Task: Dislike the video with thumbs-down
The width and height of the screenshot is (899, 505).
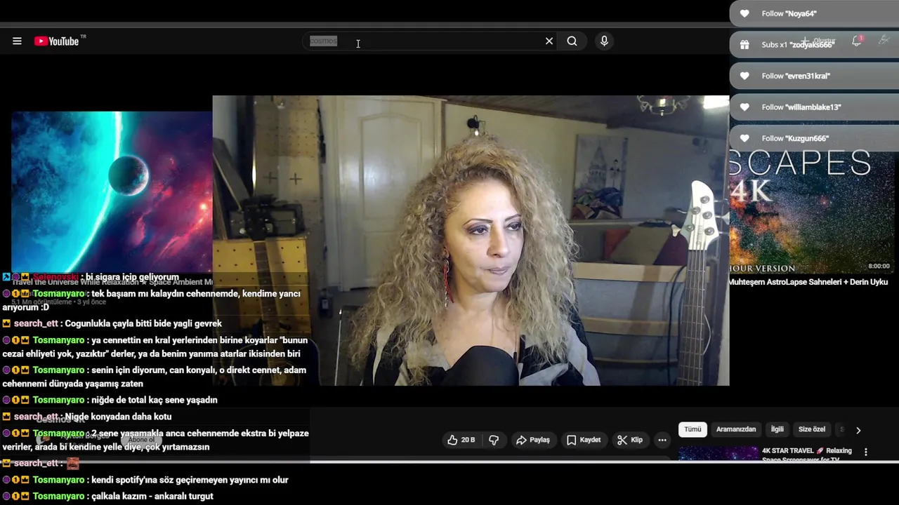Action: click(494, 440)
